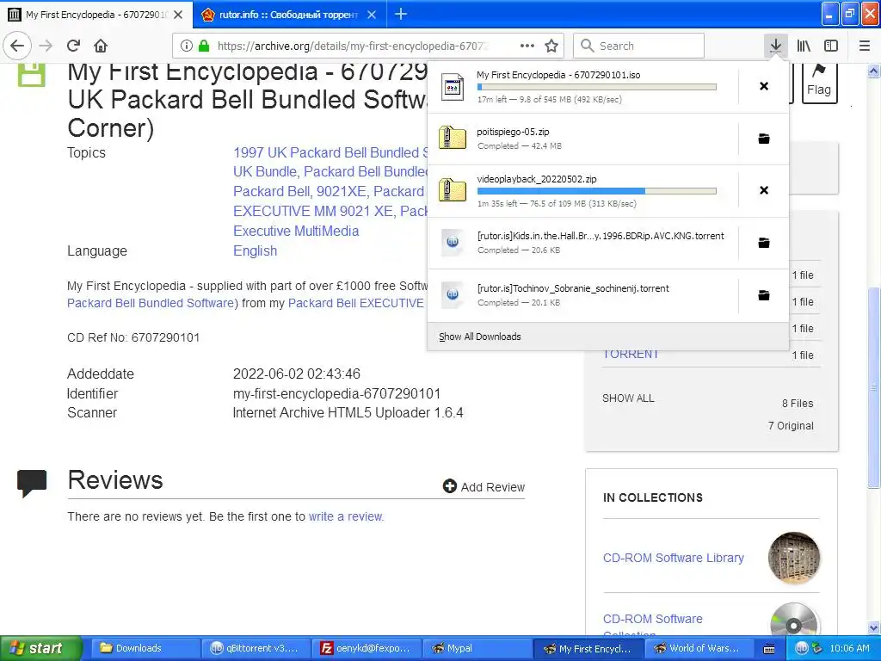
Task: Focus the Search box in toolbar
Action: click(x=638, y=46)
